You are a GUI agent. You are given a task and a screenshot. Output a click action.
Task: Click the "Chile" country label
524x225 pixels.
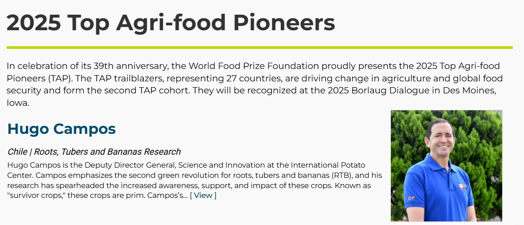point(17,152)
